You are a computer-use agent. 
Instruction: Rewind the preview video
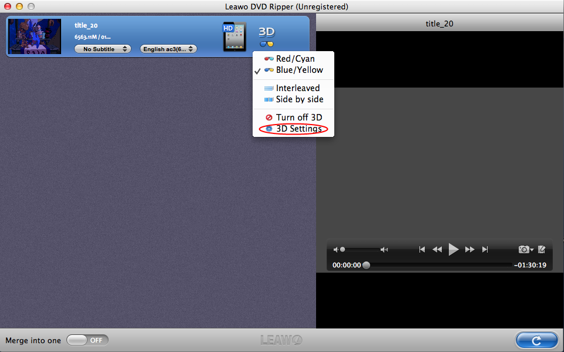click(437, 249)
